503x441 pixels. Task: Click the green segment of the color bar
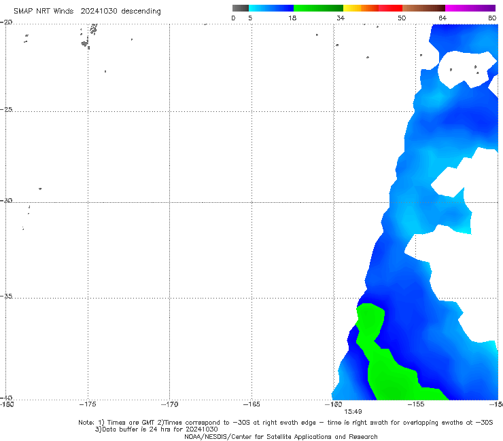(318, 8)
